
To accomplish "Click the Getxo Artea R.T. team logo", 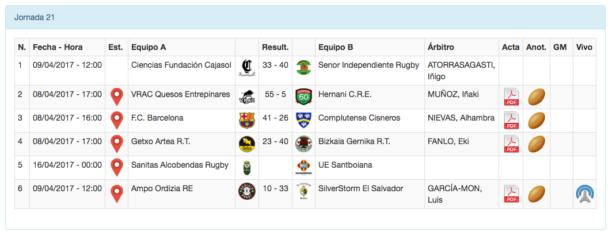I will pos(246,144).
